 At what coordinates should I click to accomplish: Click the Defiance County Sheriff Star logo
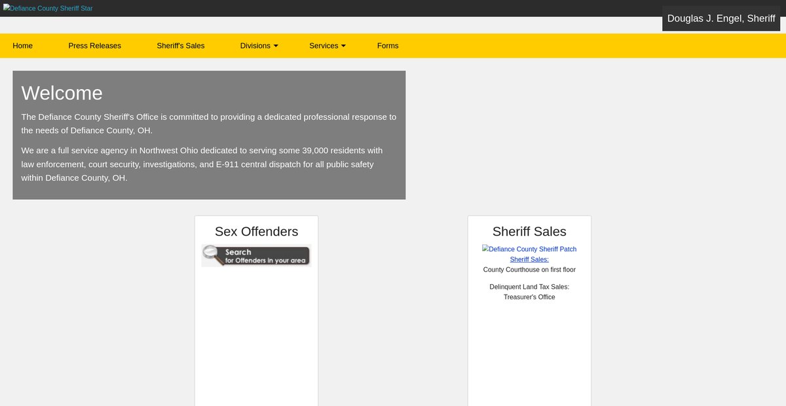coord(48,8)
